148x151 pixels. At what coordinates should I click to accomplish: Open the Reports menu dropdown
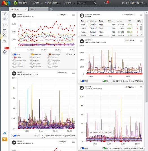69,3
